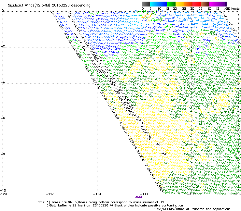The width and height of the screenshot is (241, 211).
Task: Click the -108 longitude axis label
Action: click(191, 194)
